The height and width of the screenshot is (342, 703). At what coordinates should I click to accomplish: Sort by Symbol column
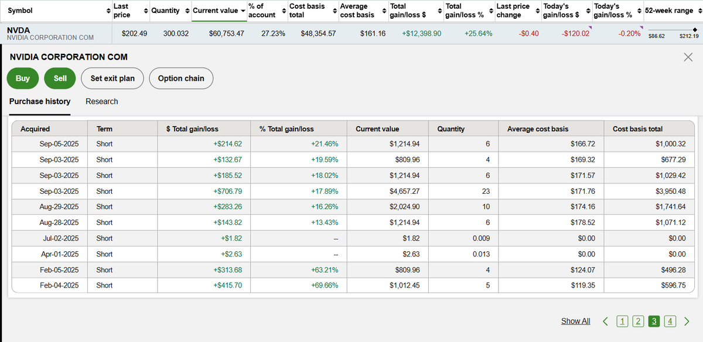20,11
